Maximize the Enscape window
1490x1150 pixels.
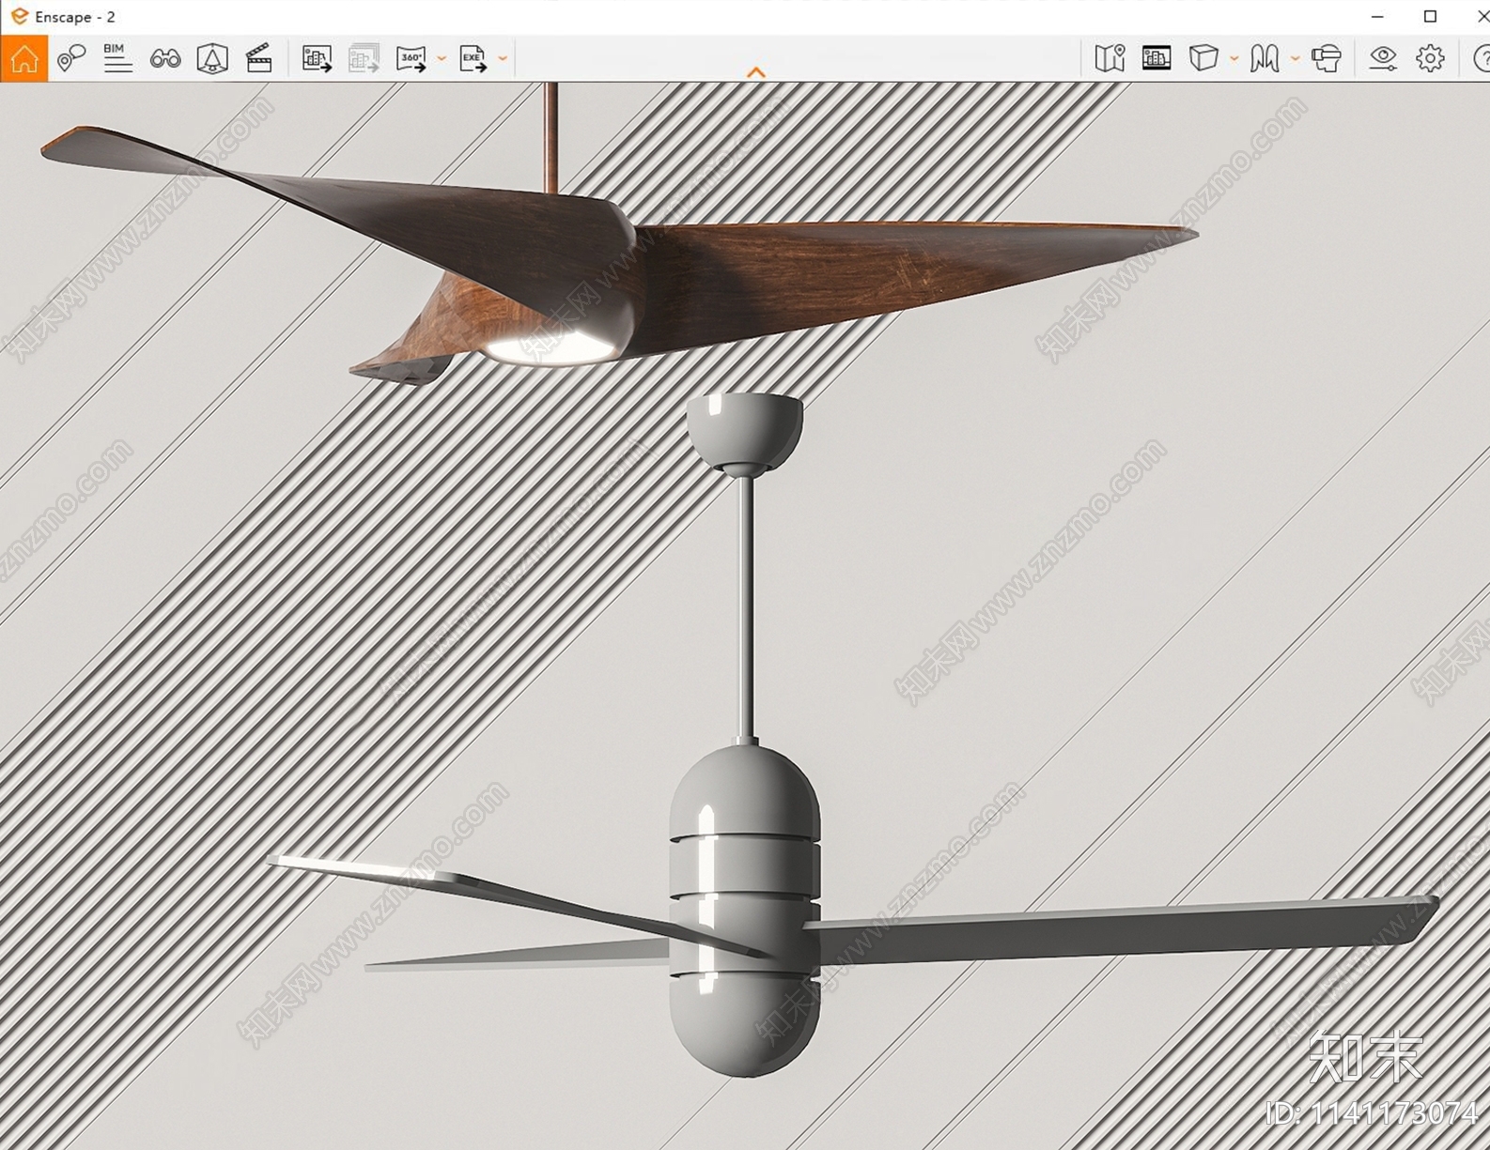coord(1430,16)
